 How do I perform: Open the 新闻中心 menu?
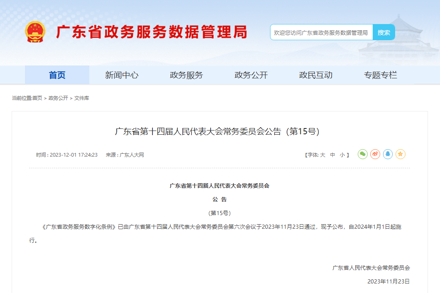coord(122,75)
